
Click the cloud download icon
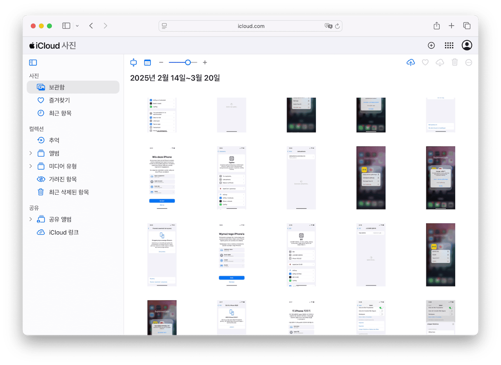pyautogui.click(x=440, y=63)
